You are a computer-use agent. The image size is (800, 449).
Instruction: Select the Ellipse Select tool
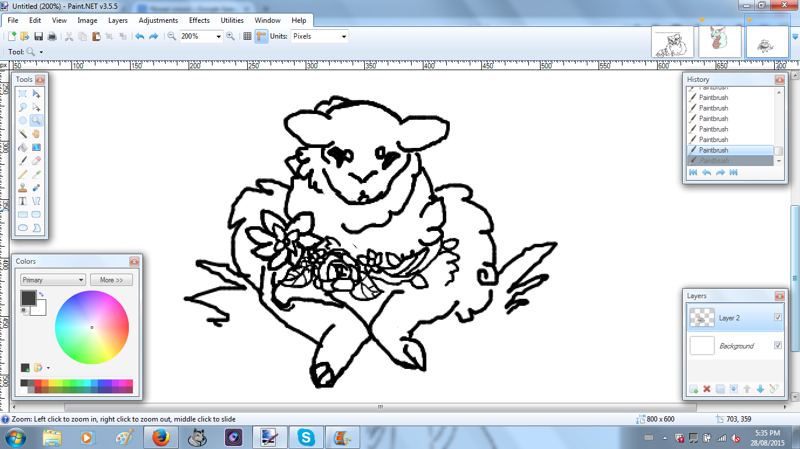(x=23, y=120)
